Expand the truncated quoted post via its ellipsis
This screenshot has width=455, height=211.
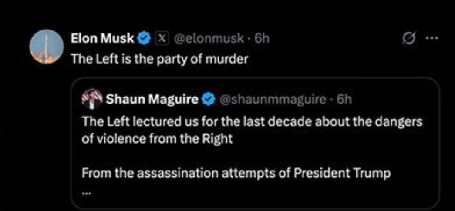click(85, 191)
